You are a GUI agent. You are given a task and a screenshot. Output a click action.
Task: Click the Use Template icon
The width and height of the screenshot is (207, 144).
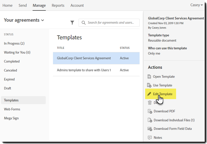click(x=149, y=85)
